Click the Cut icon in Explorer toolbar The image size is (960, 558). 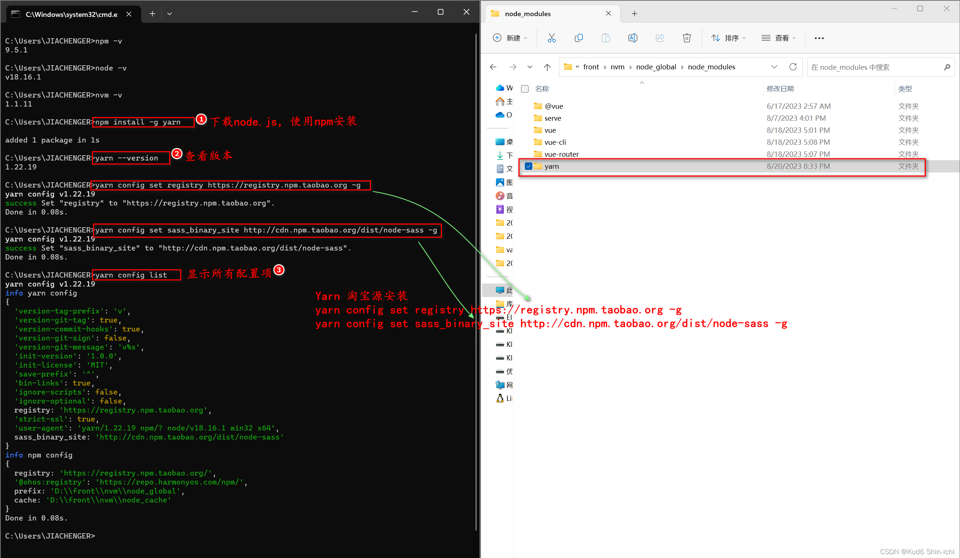(x=551, y=38)
